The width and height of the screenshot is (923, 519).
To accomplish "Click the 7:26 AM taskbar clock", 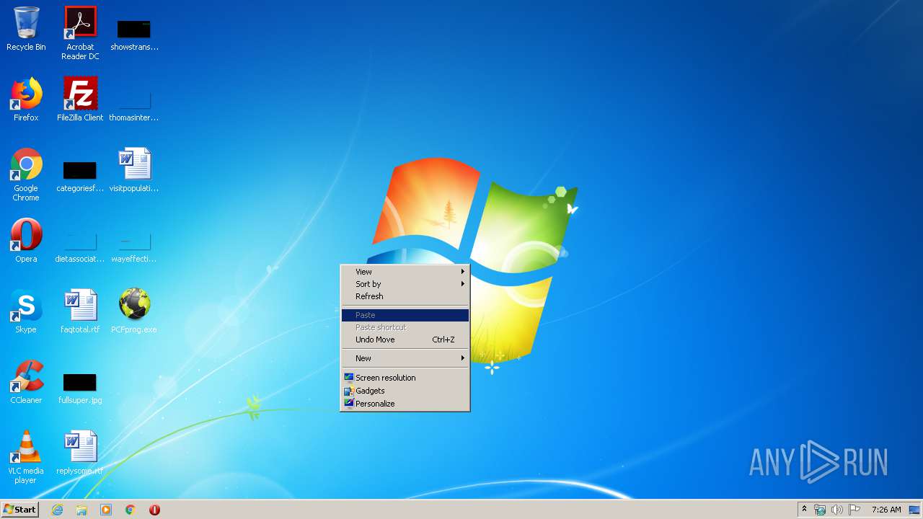I will (x=886, y=510).
